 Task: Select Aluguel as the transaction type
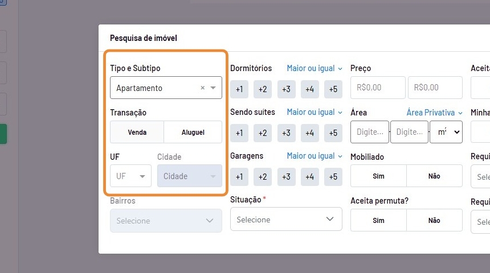point(193,132)
